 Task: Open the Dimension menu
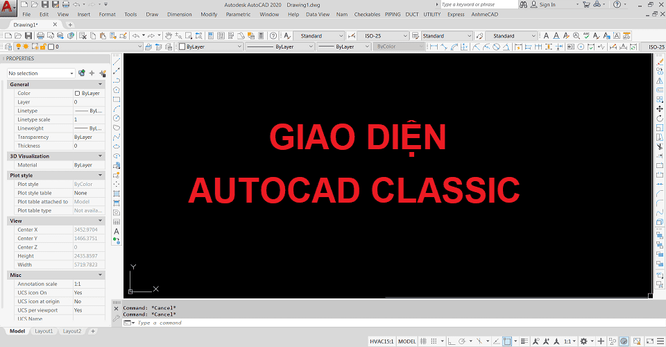click(179, 15)
